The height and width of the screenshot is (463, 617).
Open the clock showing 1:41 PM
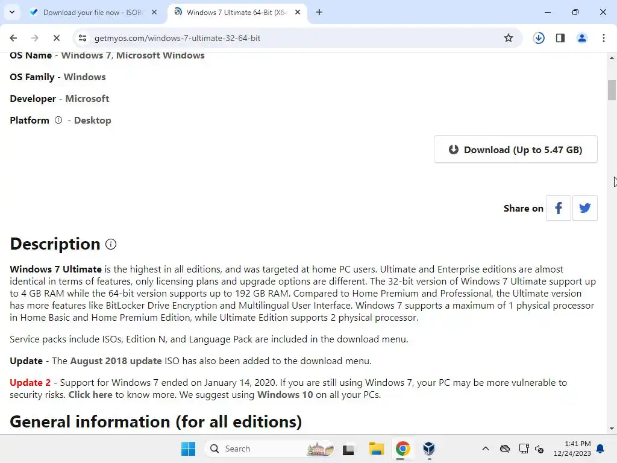[x=572, y=449]
